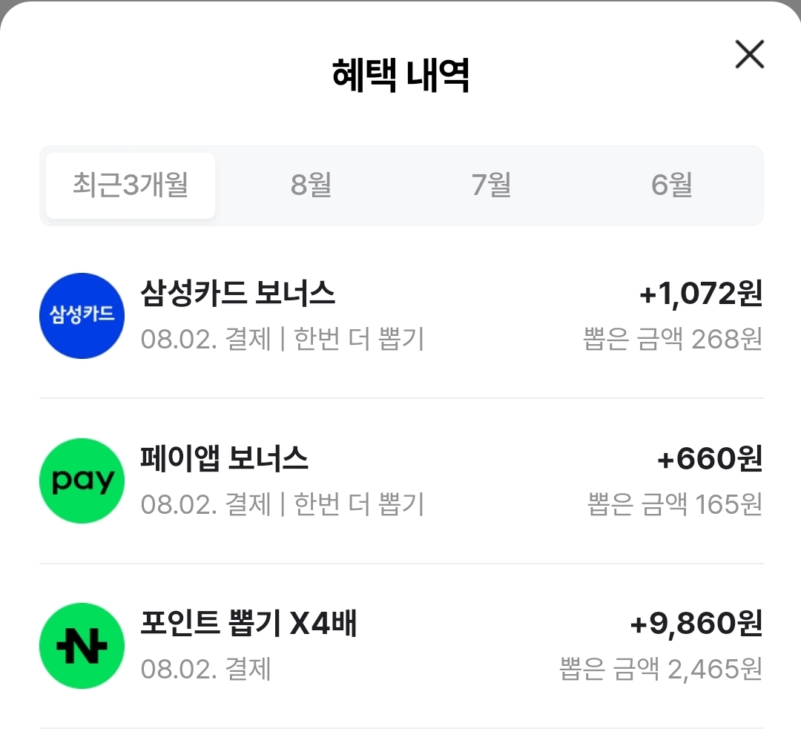Tap the +9,860원 amount

click(x=696, y=624)
